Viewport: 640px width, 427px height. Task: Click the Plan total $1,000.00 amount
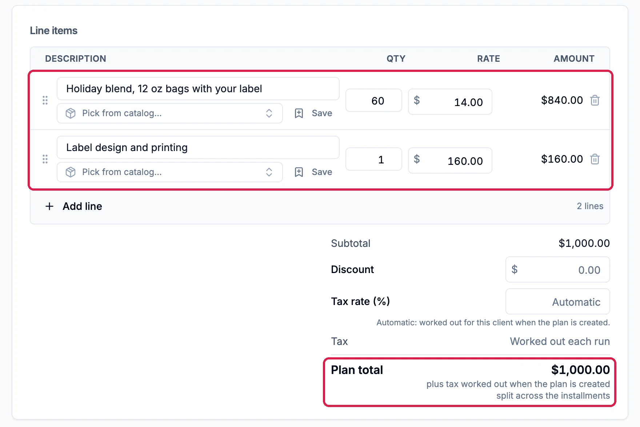(x=580, y=370)
